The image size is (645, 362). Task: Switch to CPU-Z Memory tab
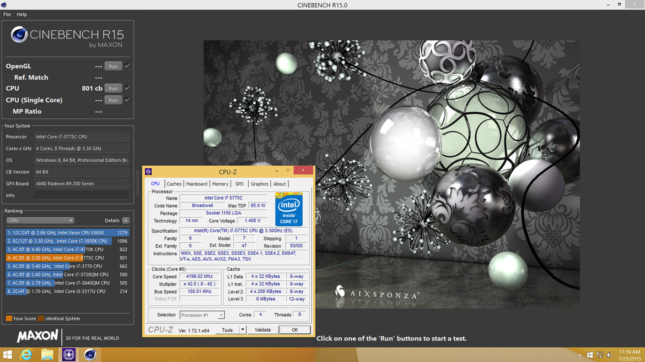point(220,184)
